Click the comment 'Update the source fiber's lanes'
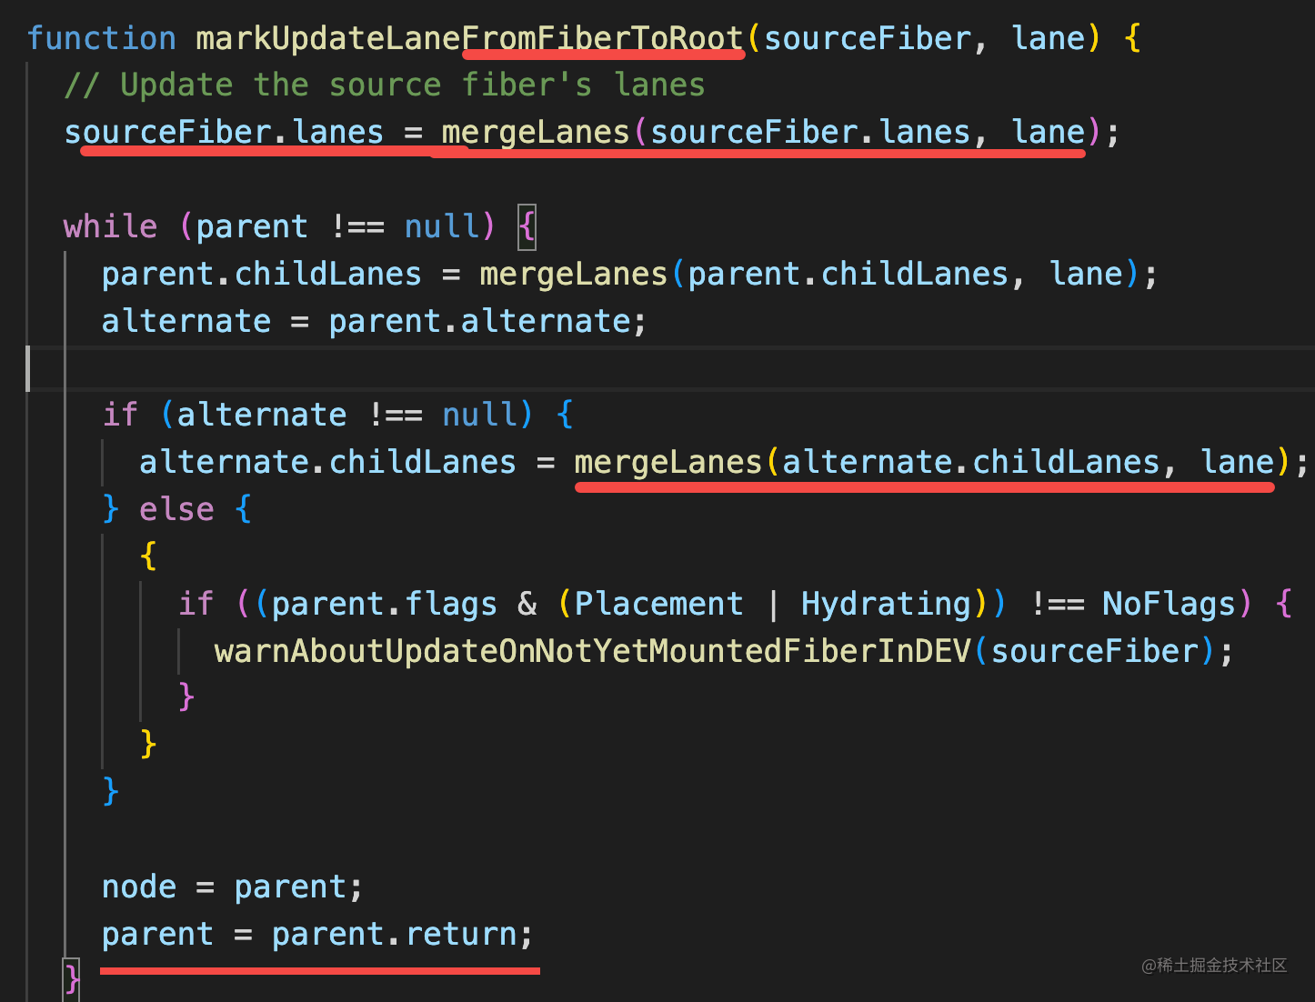 pos(412,85)
